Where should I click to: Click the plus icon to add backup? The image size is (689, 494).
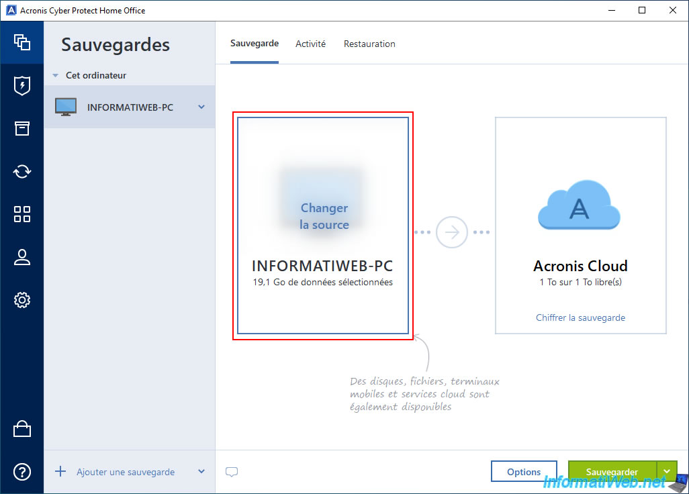click(x=60, y=472)
